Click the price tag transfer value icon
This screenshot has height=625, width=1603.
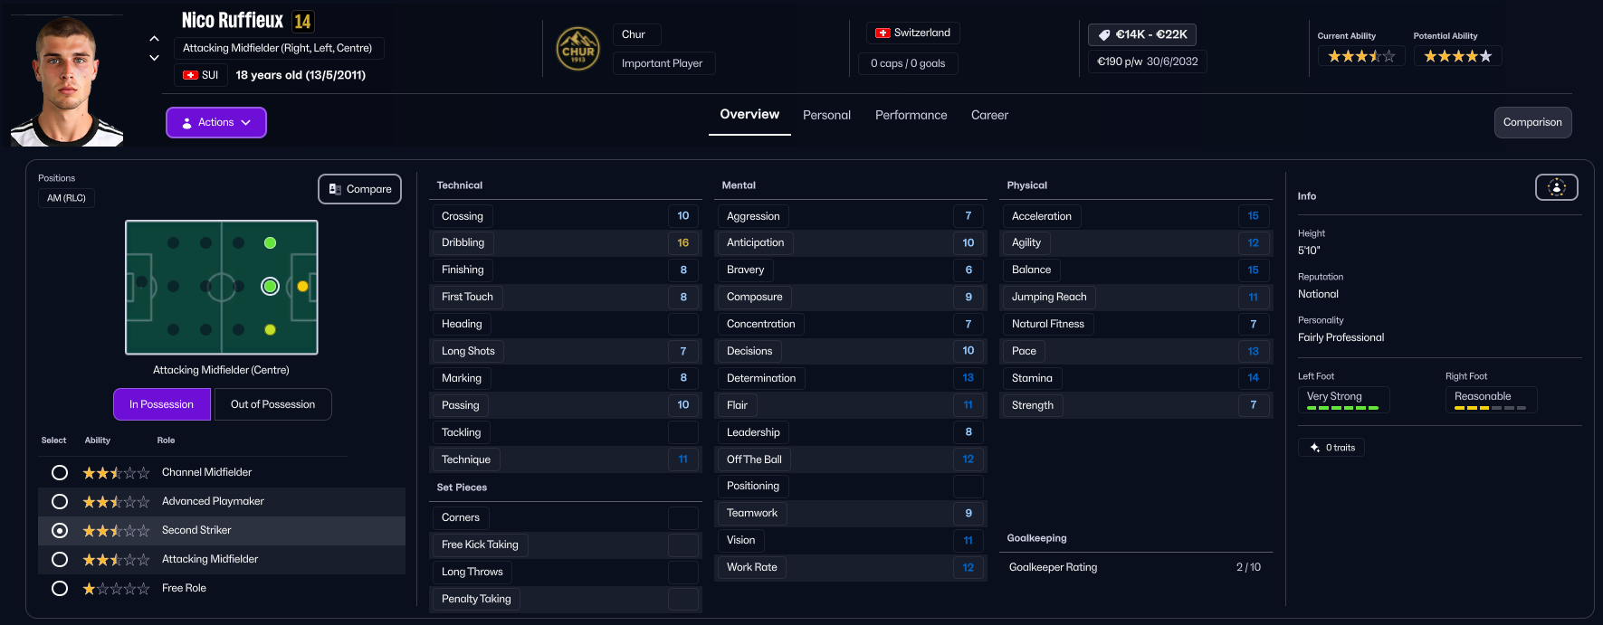pos(1104,34)
